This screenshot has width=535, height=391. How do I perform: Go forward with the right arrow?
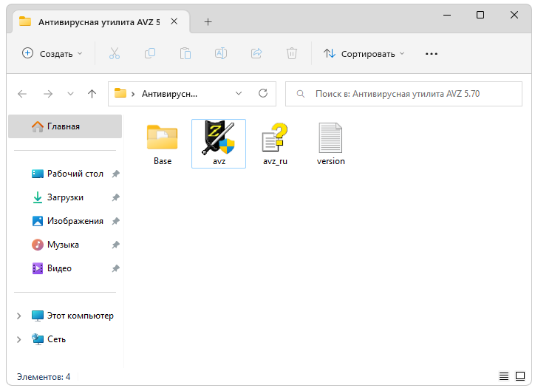[x=48, y=94]
